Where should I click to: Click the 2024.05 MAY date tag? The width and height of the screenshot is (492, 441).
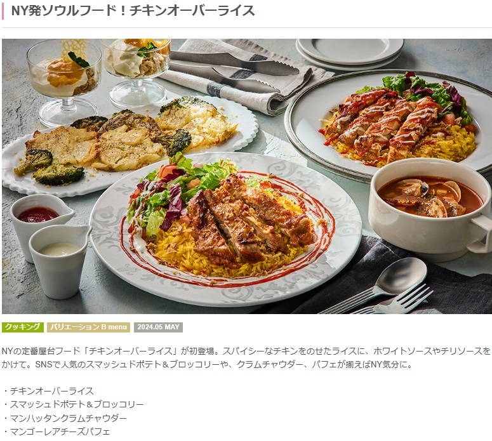pyautogui.click(x=158, y=327)
